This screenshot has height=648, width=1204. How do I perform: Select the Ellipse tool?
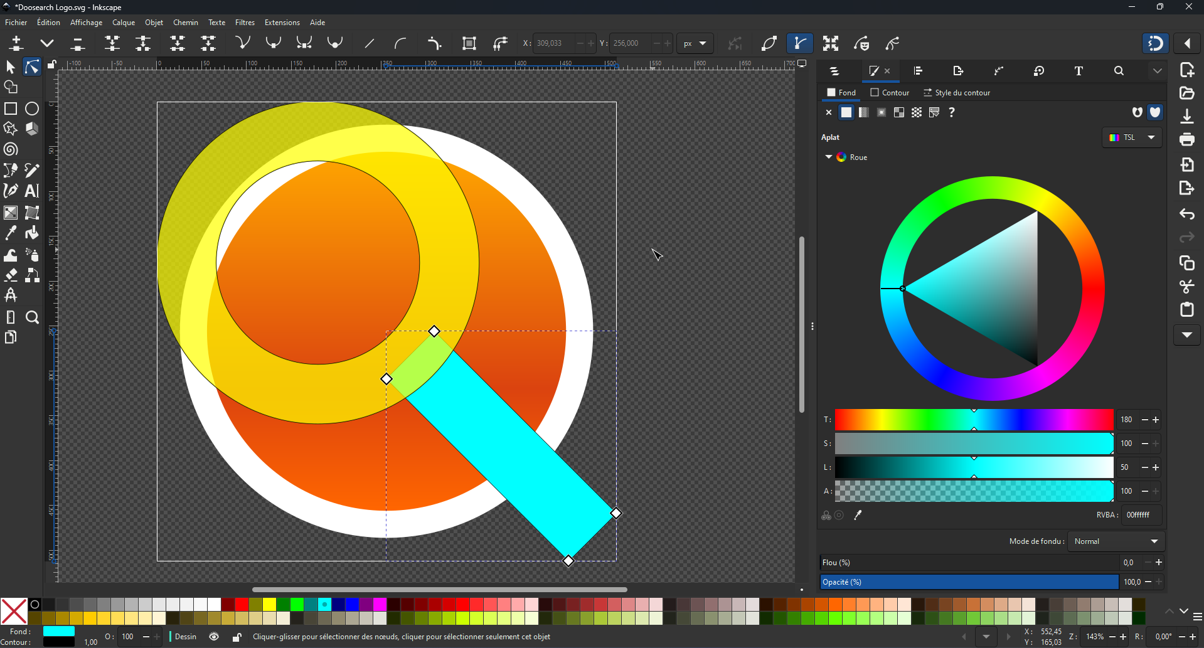[x=32, y=109]
